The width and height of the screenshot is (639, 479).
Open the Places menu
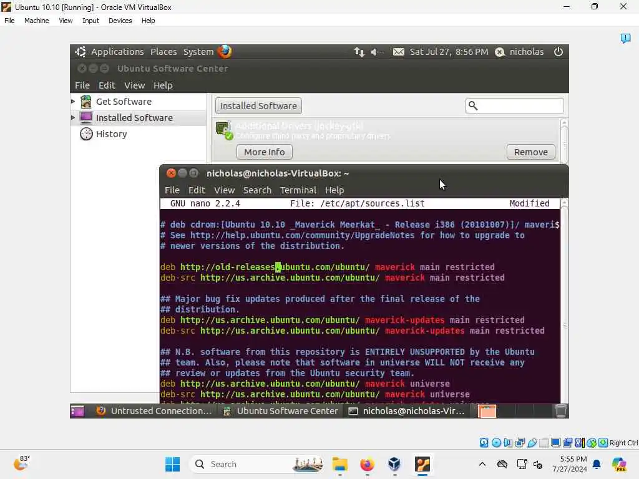[163, 52]
